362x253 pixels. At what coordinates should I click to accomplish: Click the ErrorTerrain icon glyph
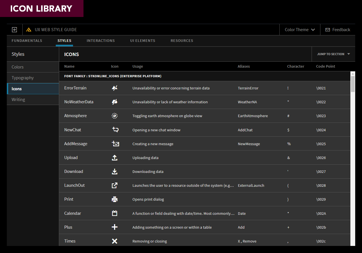(x=115, y=88)
